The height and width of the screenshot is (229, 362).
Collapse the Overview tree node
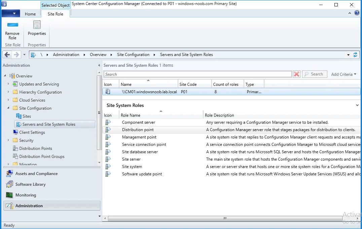(5, 75)
